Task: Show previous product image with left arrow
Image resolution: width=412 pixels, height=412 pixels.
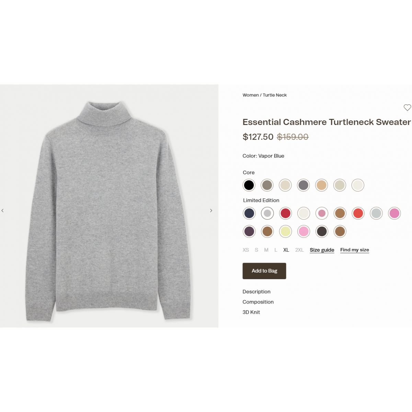Action: coord(2,210)
